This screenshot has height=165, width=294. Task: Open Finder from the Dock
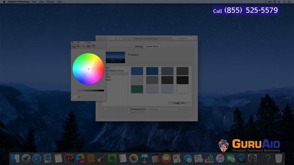point(15,159)
